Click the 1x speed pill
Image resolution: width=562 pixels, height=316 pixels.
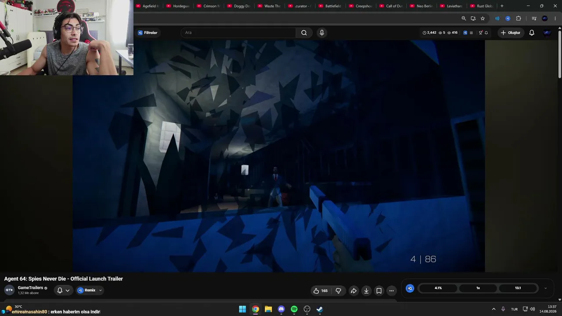point(478,288)
